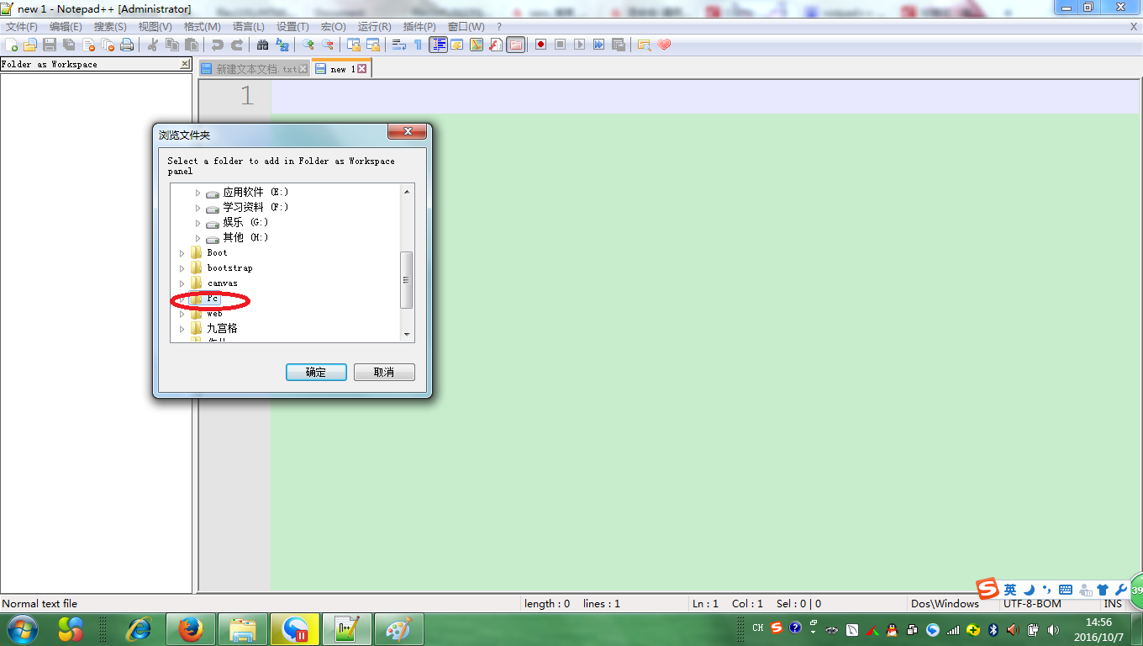Click Run macro multiple times icon
The width and height of the screenshot is (1143, 646).
point(598,45)
